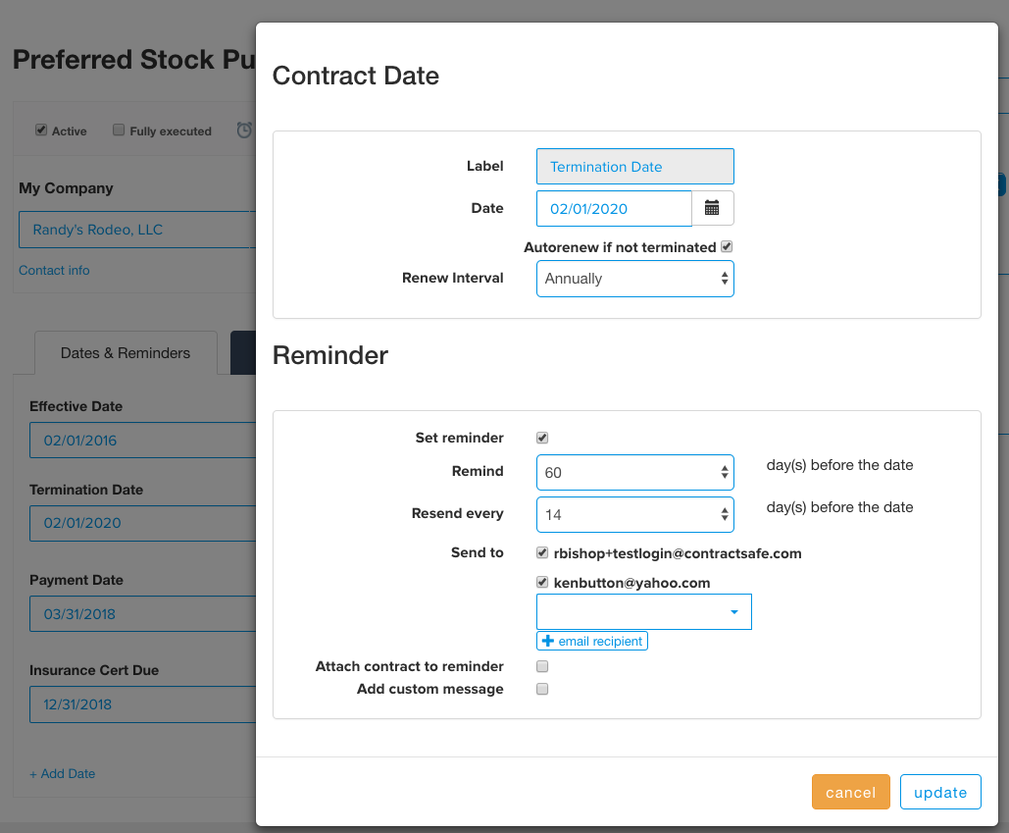The image size is (1009, 833).
Task: Uncheck the Set reminder checkbox
Action: click(x=541, y=437)
